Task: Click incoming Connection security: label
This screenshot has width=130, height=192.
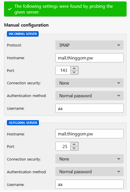Action: click(x=24, y=83)
